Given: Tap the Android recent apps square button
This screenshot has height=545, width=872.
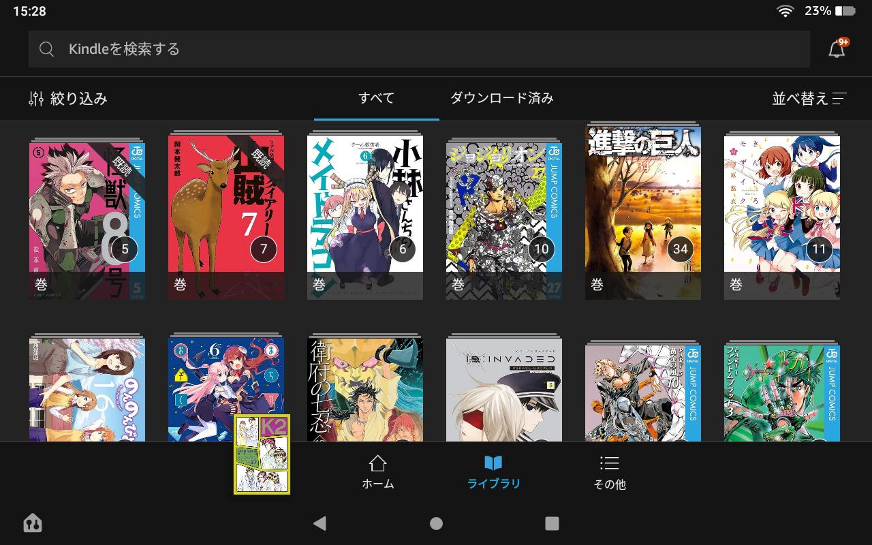Looking at the screenshot, I should (x=552, y=523).
